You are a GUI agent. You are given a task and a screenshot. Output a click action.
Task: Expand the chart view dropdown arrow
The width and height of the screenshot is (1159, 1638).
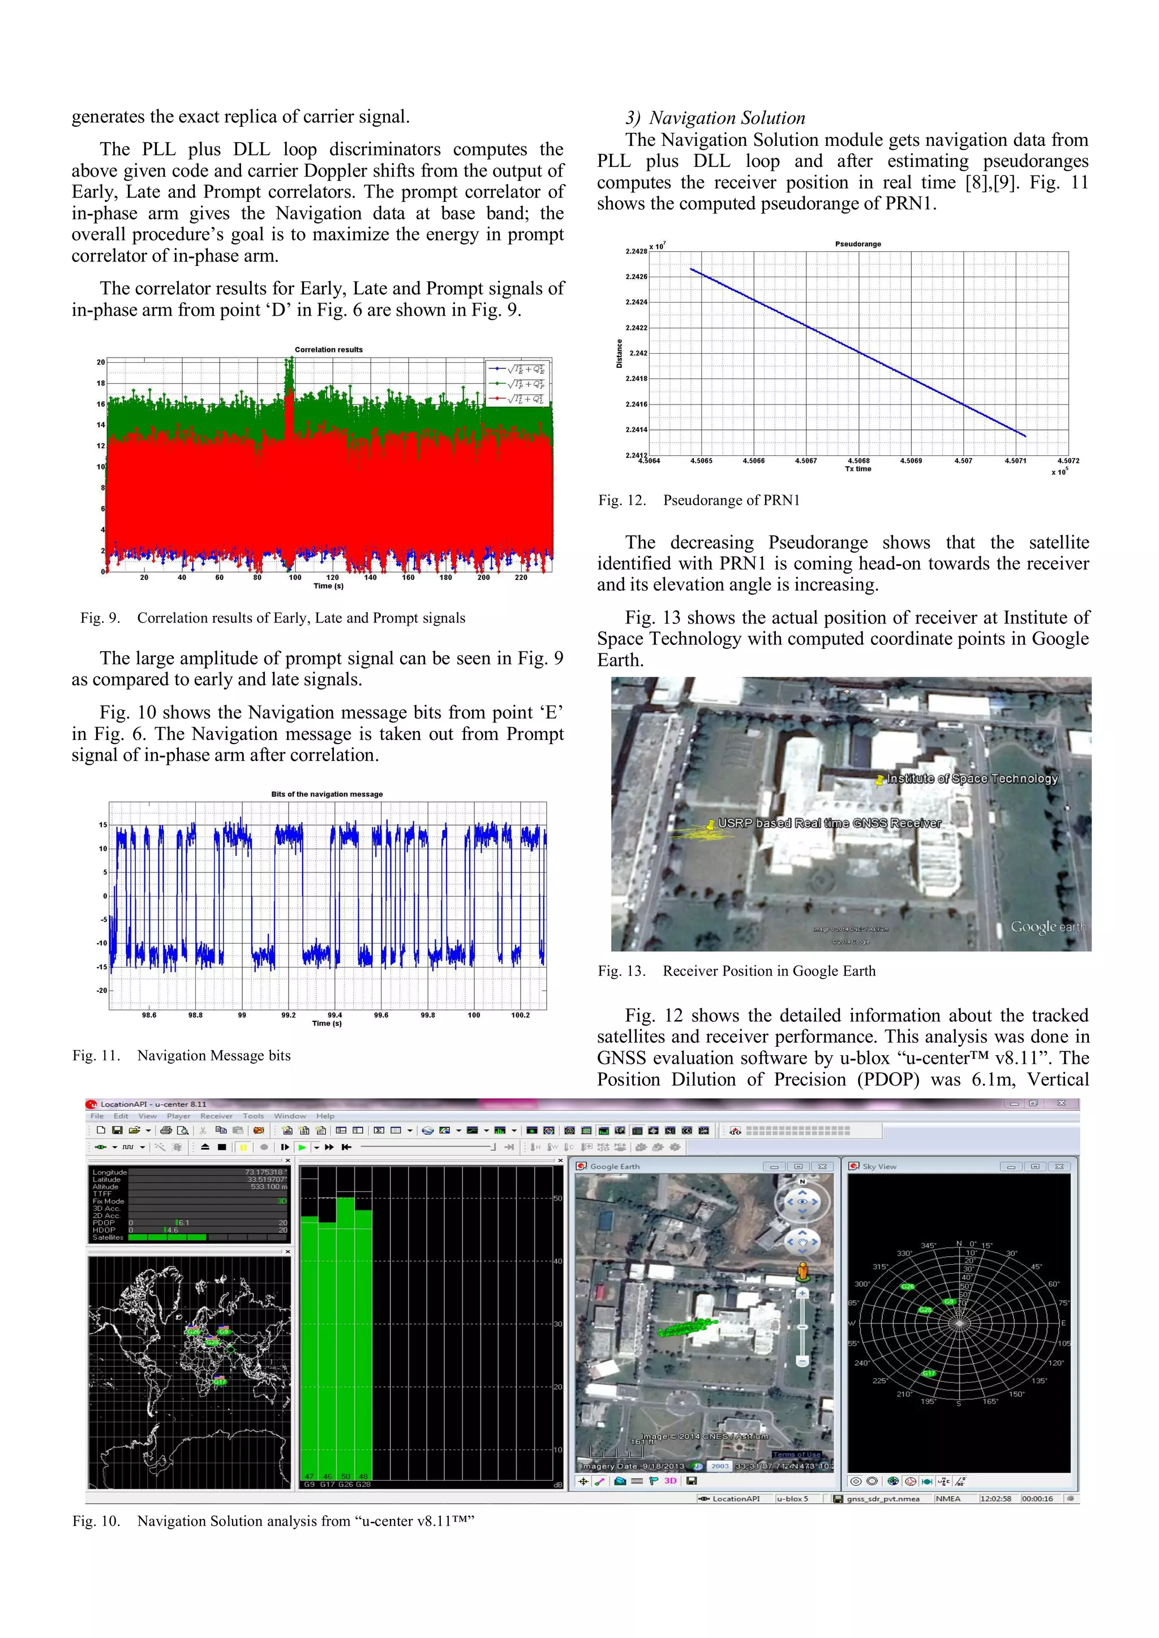pyautogui.click(x=487, y=1131)
